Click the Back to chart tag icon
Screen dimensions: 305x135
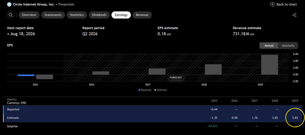pos(272,4)
